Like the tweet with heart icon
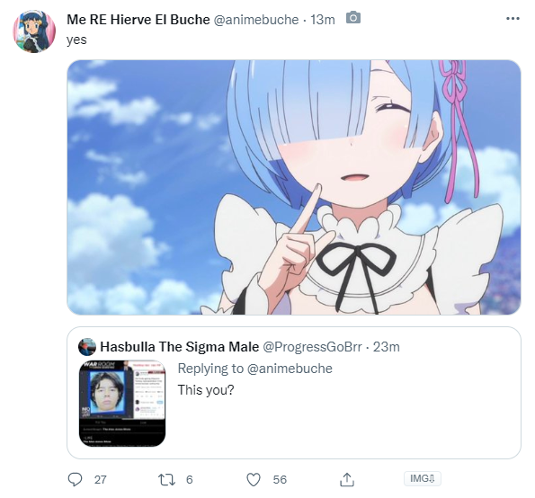Image resolution: width=535 pixels, height=498 pixels. pyautogui.click(x=254, y=480)
